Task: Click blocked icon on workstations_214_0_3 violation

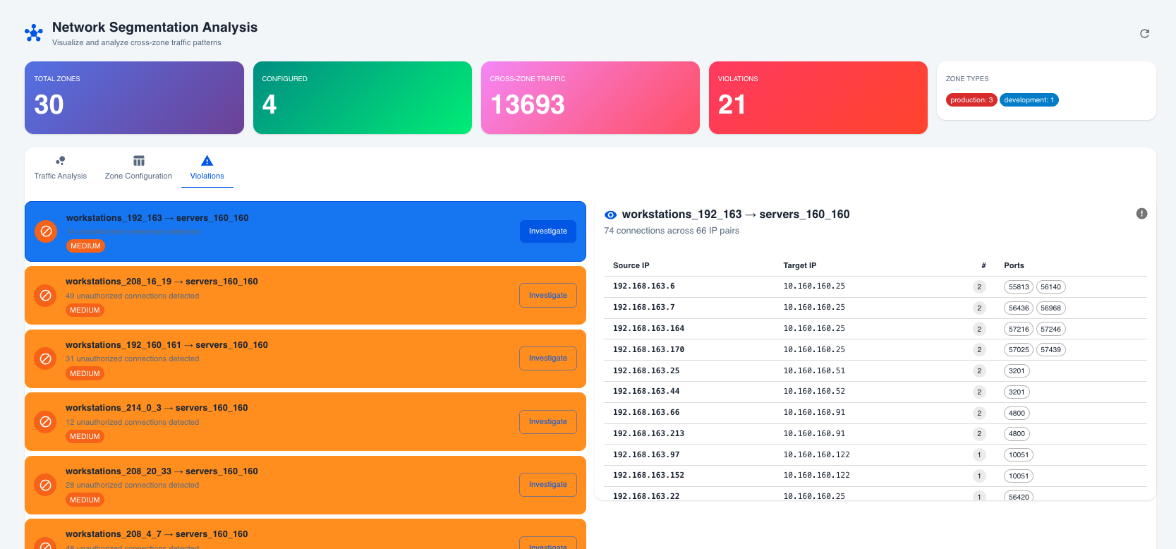Action: [46, 422]
